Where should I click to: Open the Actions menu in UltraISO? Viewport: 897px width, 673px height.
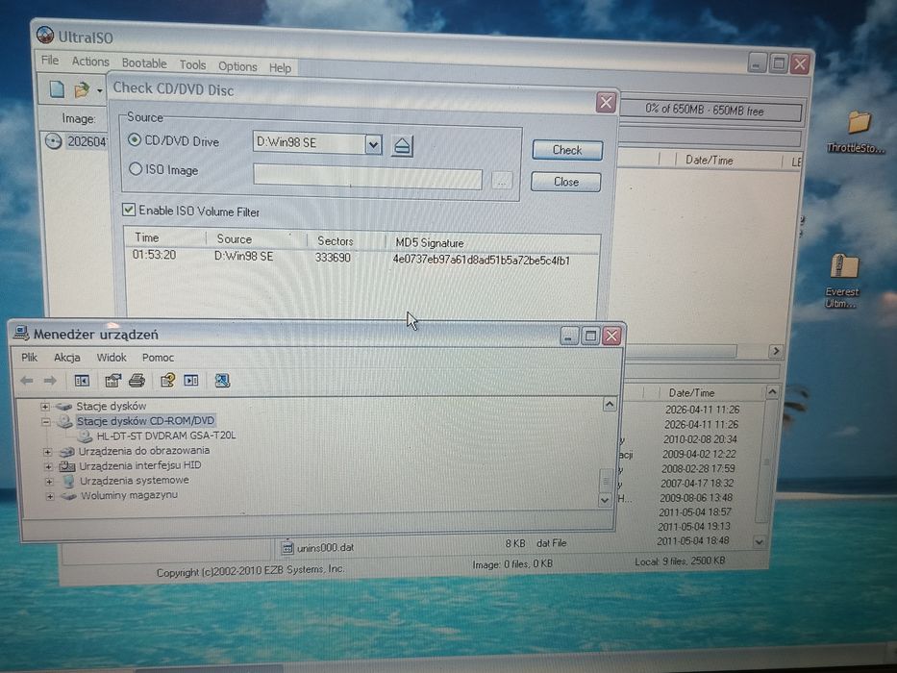pos(89,62)
